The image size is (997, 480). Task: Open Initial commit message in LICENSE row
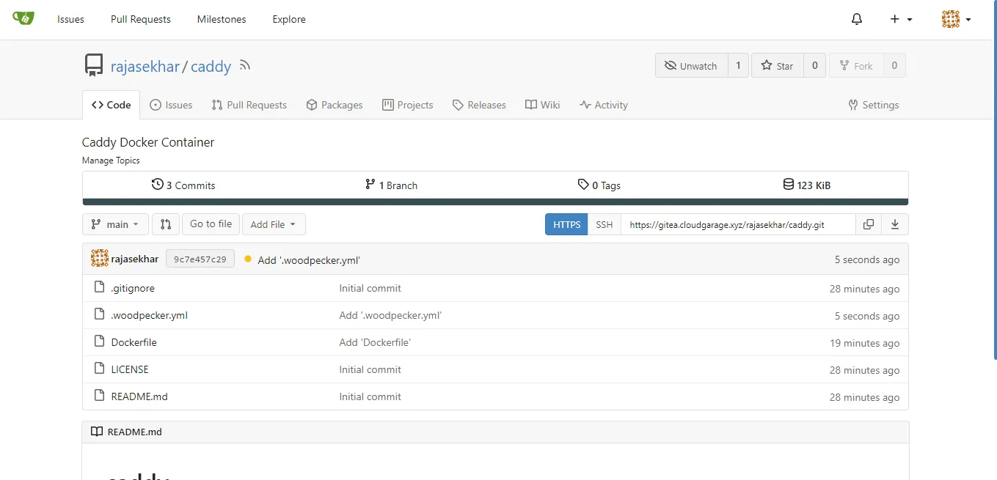[x=370, y=369]
